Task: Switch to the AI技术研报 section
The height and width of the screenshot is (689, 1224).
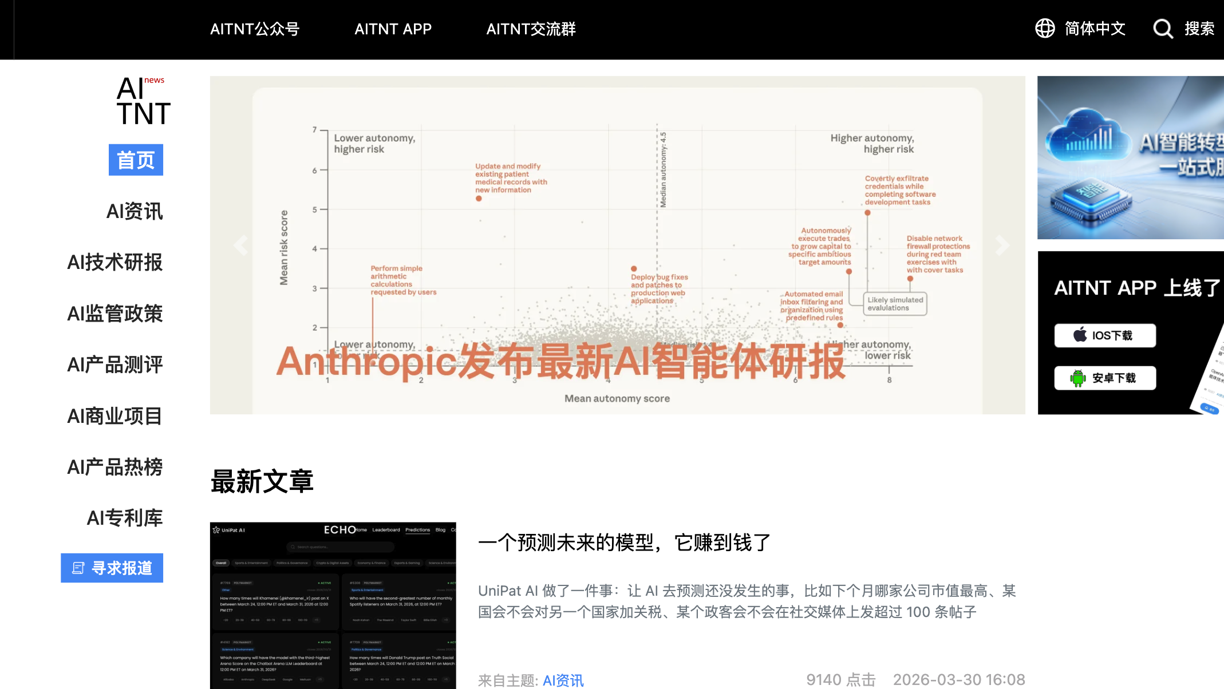Action: pyautogui.click(x=115, y=263)
